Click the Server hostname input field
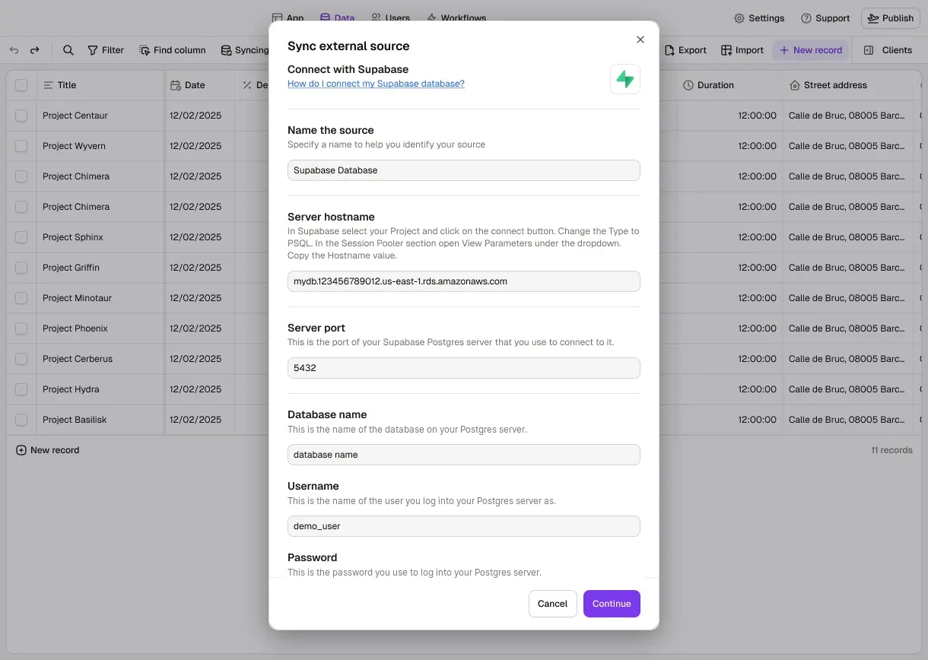928x660 pixels. 464,281
